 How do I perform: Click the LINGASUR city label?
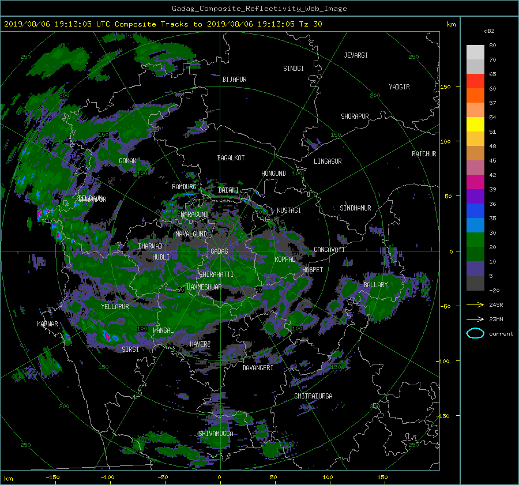click(x=328, y=161)
